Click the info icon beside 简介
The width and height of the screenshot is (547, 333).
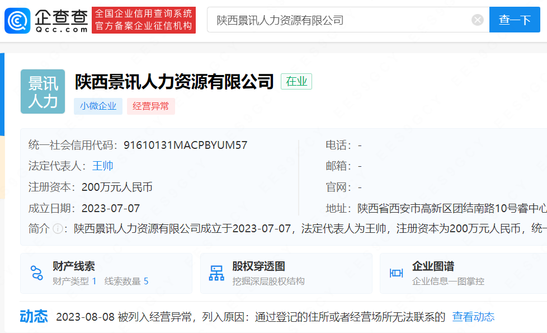[x=58, y=229]
